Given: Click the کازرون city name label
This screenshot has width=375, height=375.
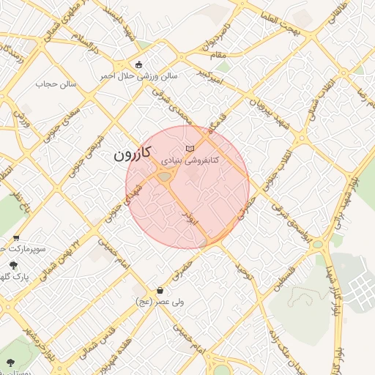Looking at the screenshot, I should pos(133,154).
